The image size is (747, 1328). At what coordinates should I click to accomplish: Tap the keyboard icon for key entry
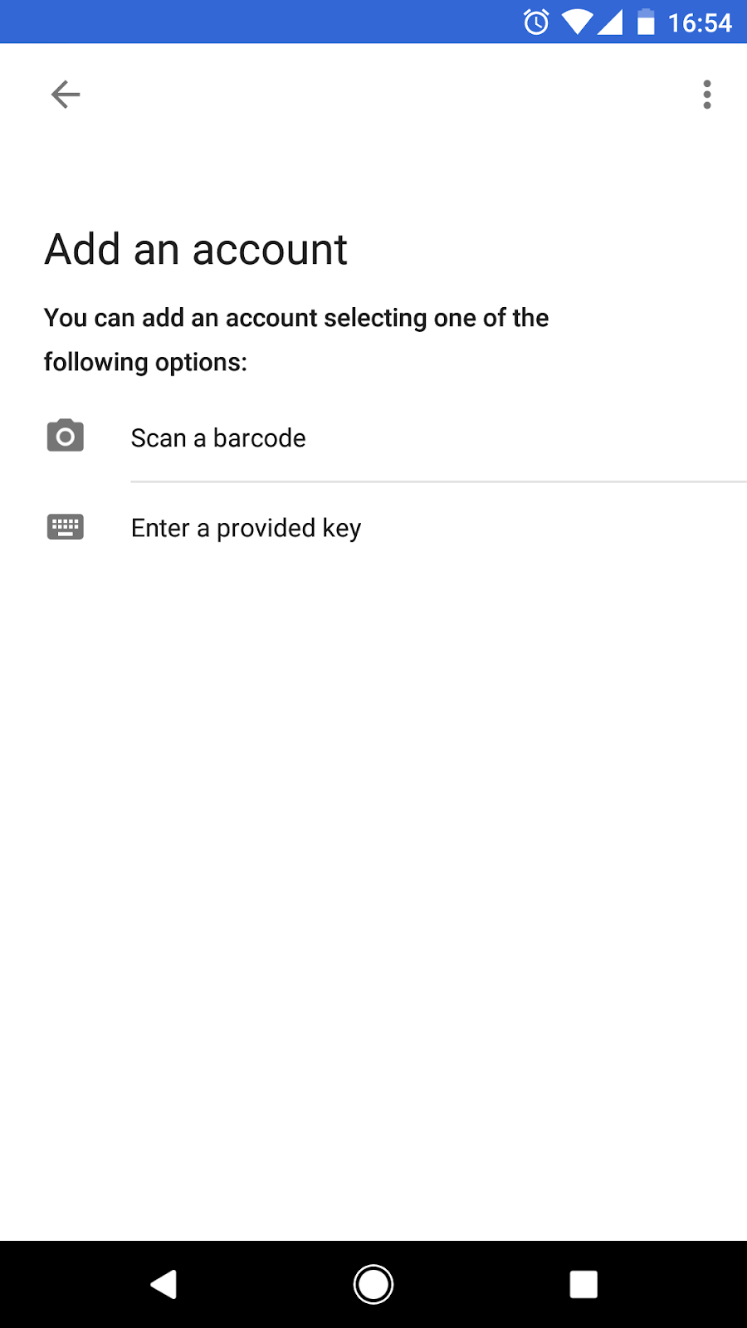[66, 527]
